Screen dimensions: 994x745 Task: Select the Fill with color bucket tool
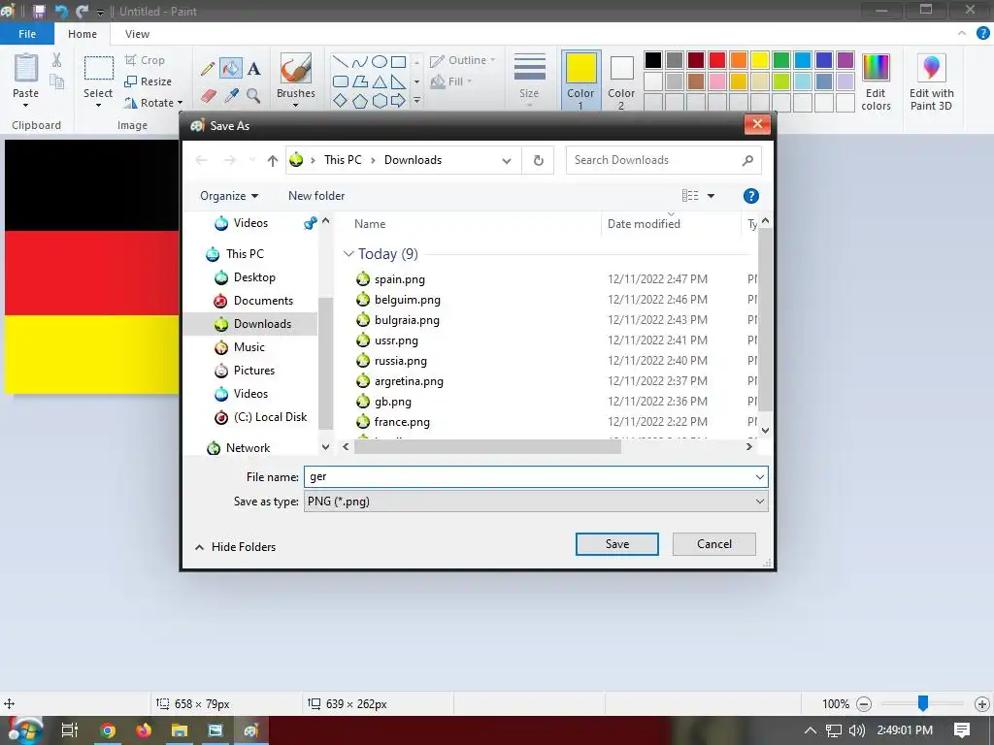(231, 69)
